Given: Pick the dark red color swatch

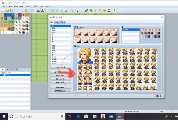Looking at the screenshot, I should 159,33.
